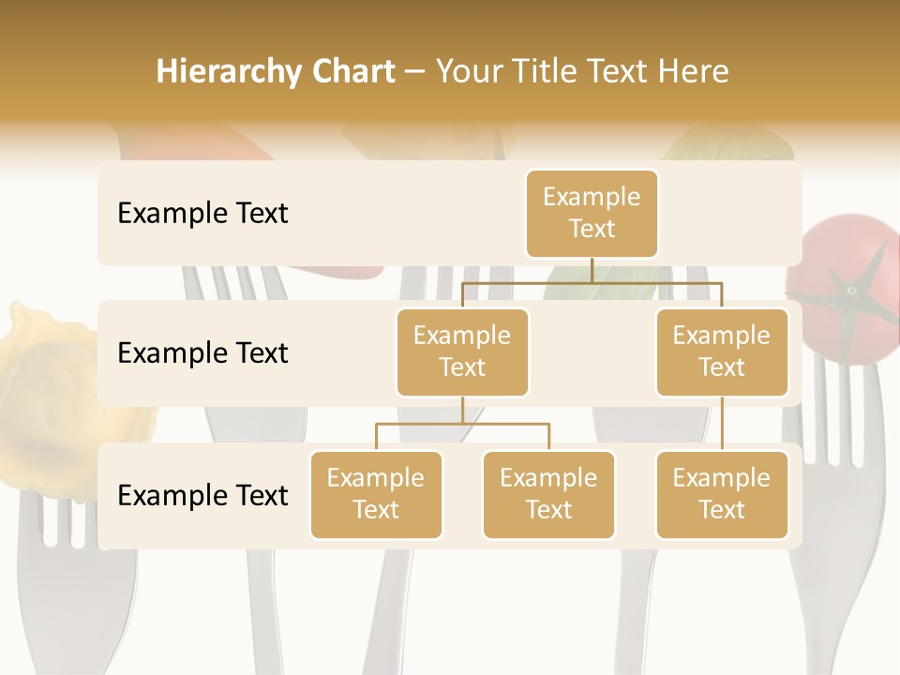Select the "Your Title Text Here" subtitle text
Image resolution: width=900 pixels, height=675 pixels.
pyautogui.click(x=582, y=71)
